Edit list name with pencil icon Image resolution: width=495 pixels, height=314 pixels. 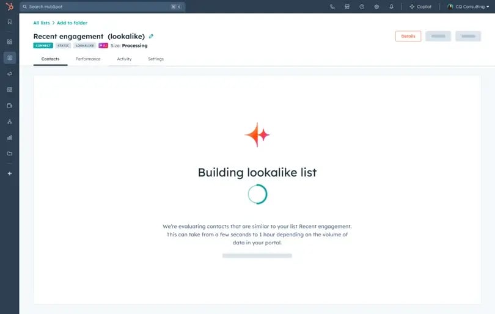coord(152,37)
